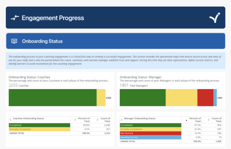
Task: Select green Completed segment in Coachee bar
Action: [52, 97]
